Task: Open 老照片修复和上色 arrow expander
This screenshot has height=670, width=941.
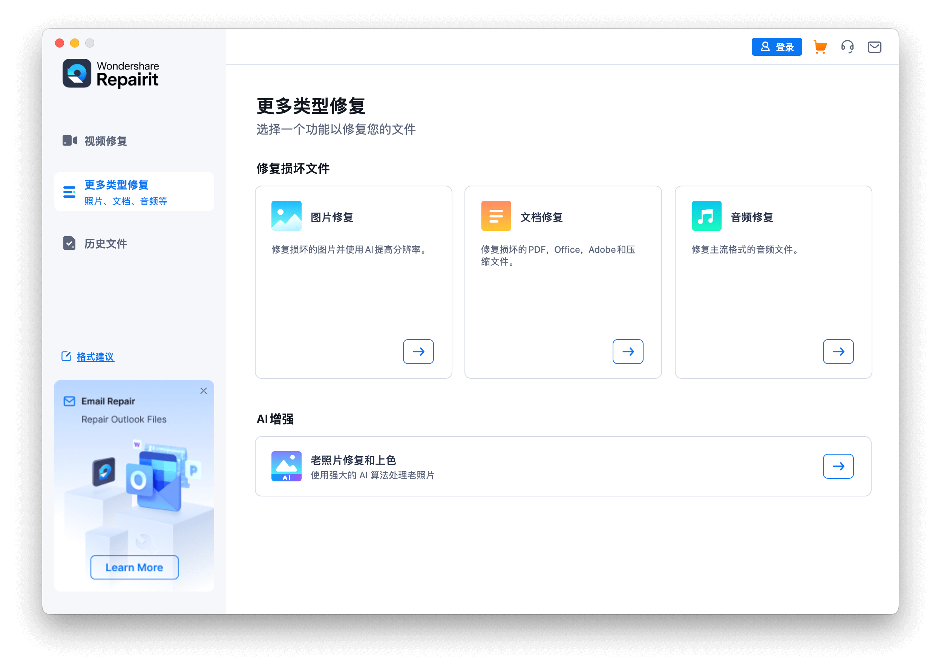Action: [x=839, y=466]
